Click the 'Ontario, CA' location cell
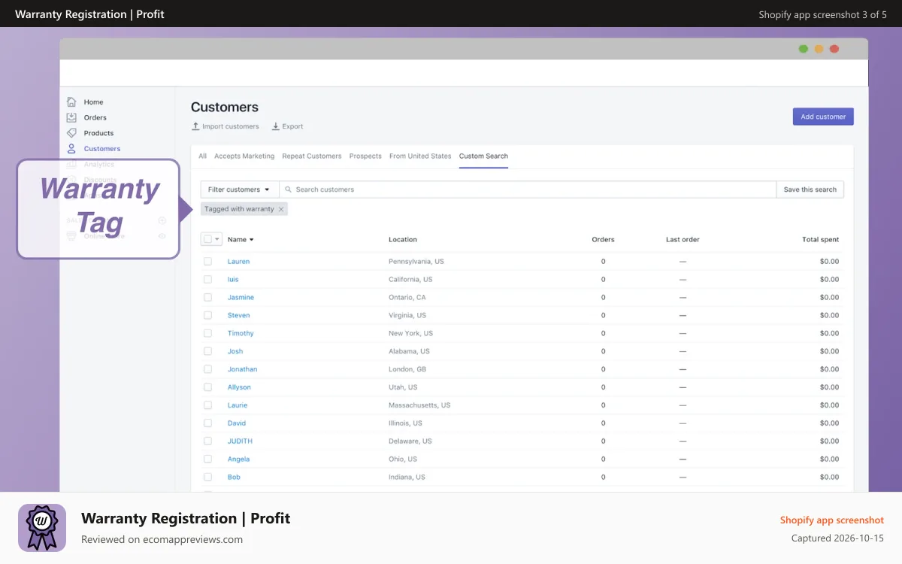Viewport: 902px width, 564px height. tap(407, 298)
